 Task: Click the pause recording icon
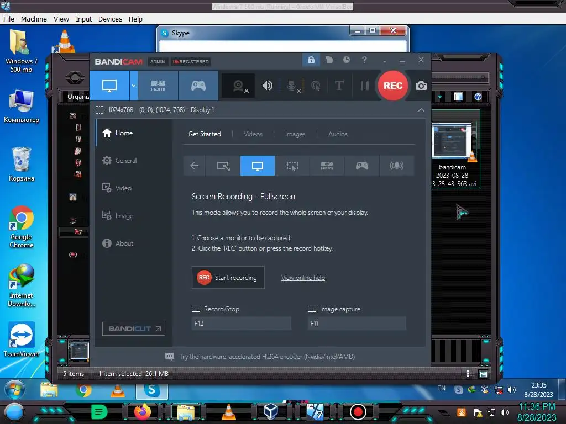click(365, 86)
